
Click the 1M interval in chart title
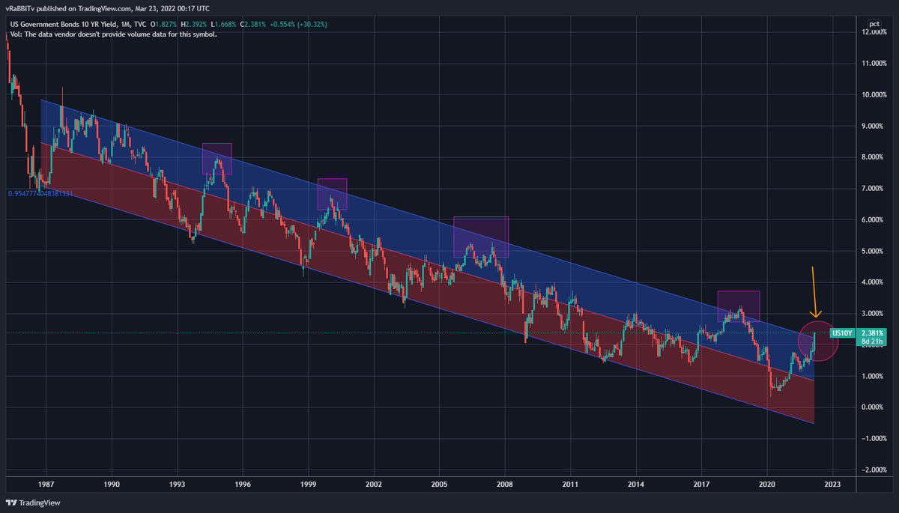click(127, 25)
